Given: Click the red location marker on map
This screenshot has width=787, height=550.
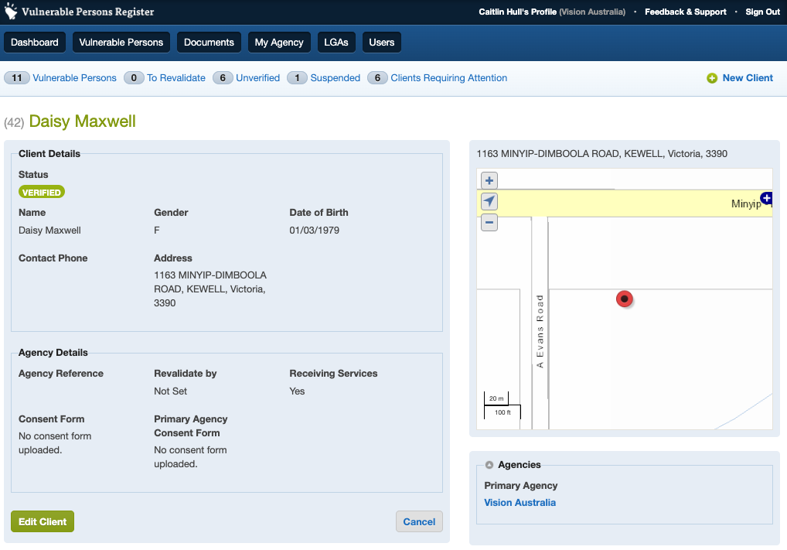Looking at the screenshot, I should 625,299.
